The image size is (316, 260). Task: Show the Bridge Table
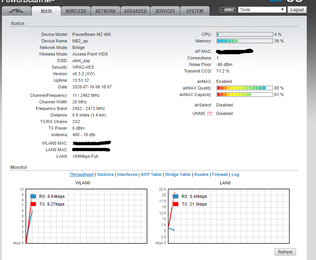178,174
